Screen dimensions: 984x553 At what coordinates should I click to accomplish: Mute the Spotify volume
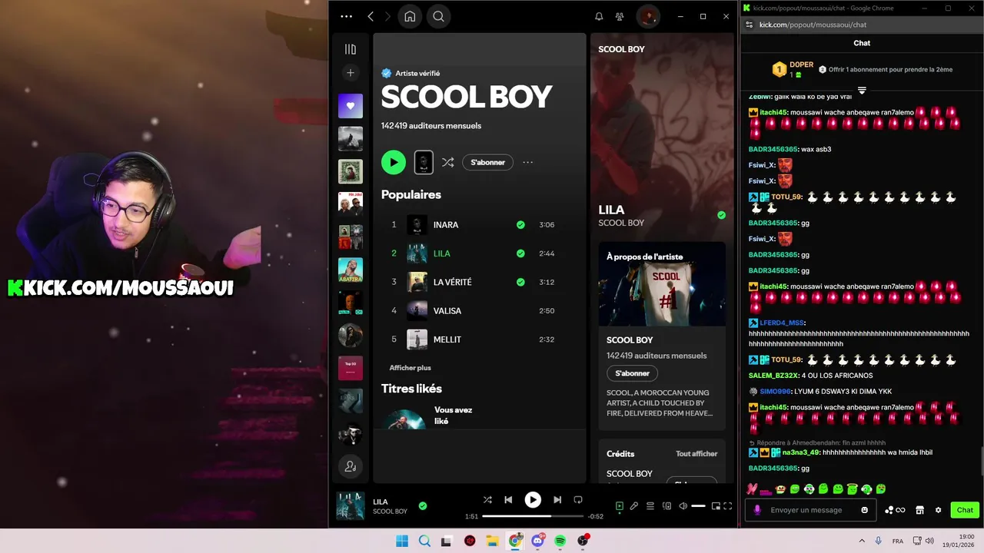[x=683, y=506]
